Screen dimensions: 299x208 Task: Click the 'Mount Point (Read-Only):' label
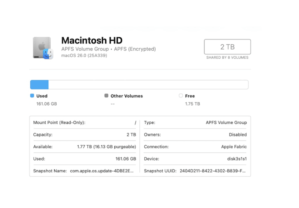(59, 122)
